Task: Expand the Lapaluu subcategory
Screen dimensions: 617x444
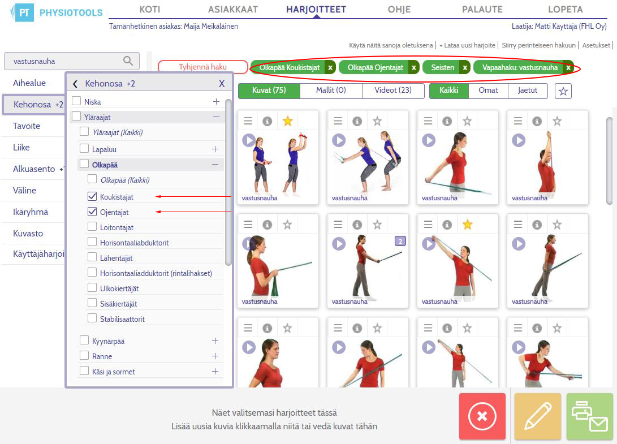Action: (215, 149)
